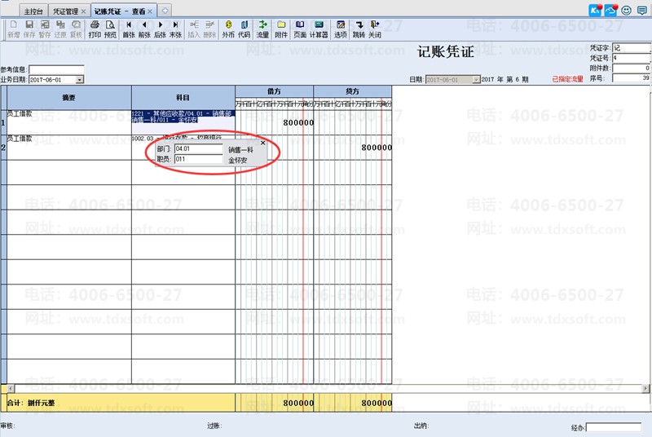Click the 关闭 close toolbar button
Screen dimensions: 652x437
click(374, 29)
